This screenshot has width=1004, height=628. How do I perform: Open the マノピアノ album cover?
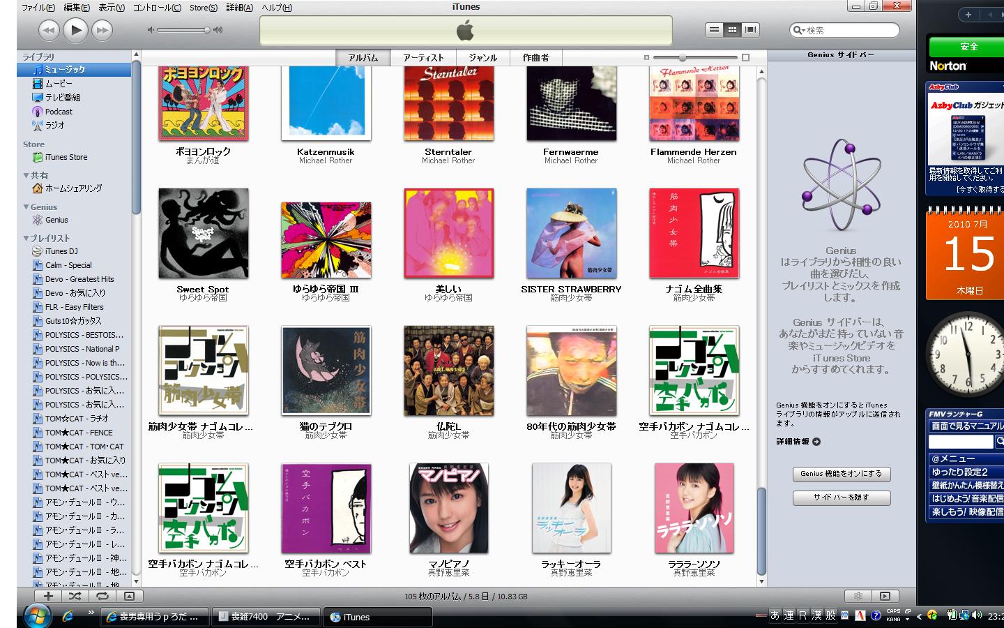[449, 509]
